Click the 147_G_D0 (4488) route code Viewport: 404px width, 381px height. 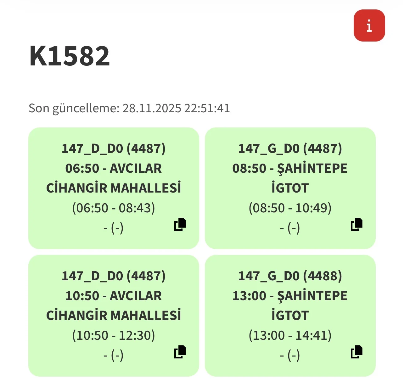[x=290, y=276]
